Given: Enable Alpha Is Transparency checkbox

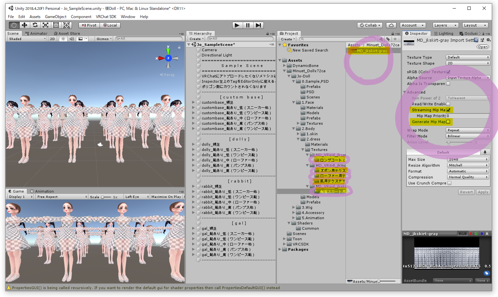Looking at the screenshot, I should click(x=448, y=84).
